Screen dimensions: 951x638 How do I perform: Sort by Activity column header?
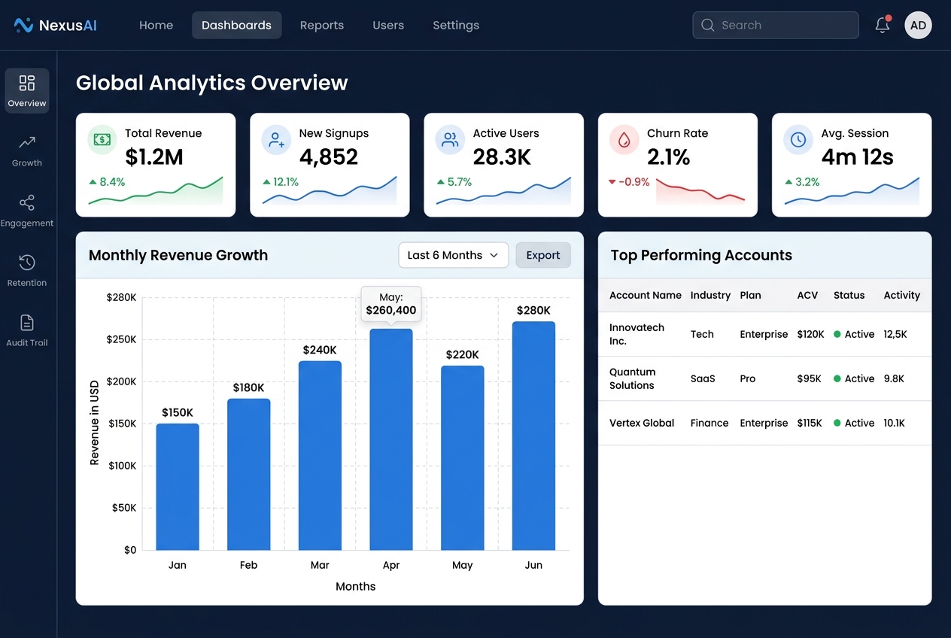[902, 295]
